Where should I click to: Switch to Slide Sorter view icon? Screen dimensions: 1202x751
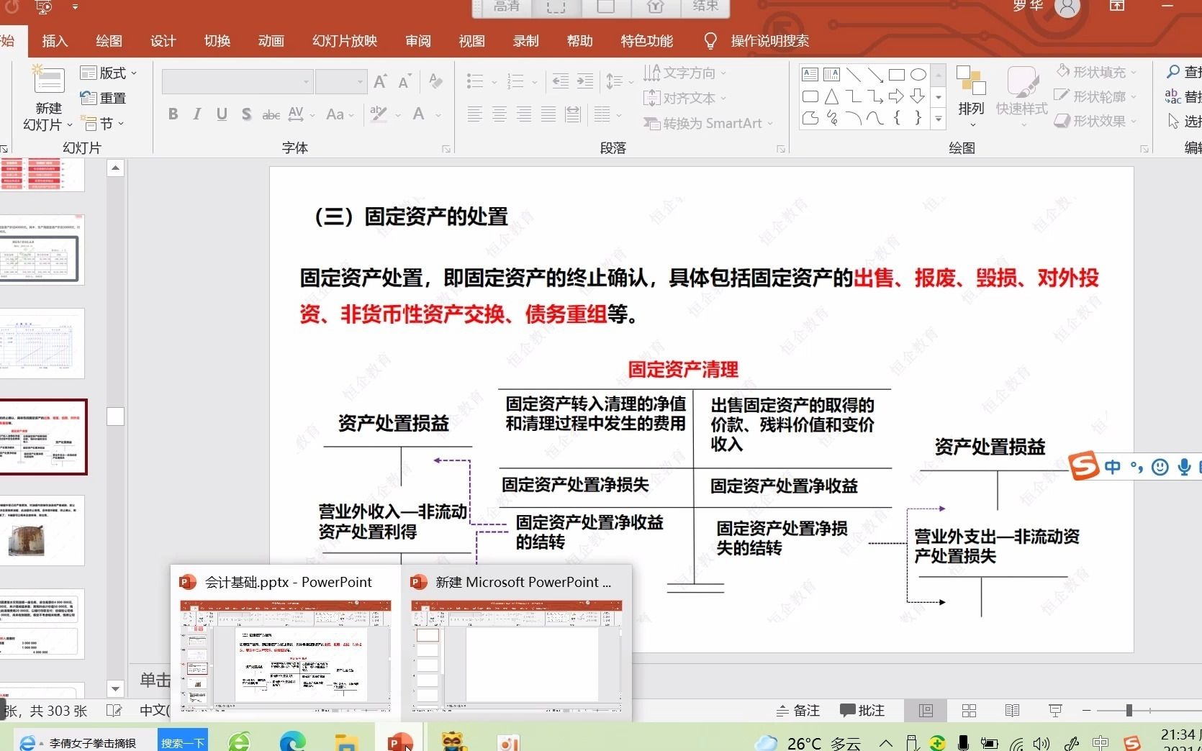click(x=970, y=711)
